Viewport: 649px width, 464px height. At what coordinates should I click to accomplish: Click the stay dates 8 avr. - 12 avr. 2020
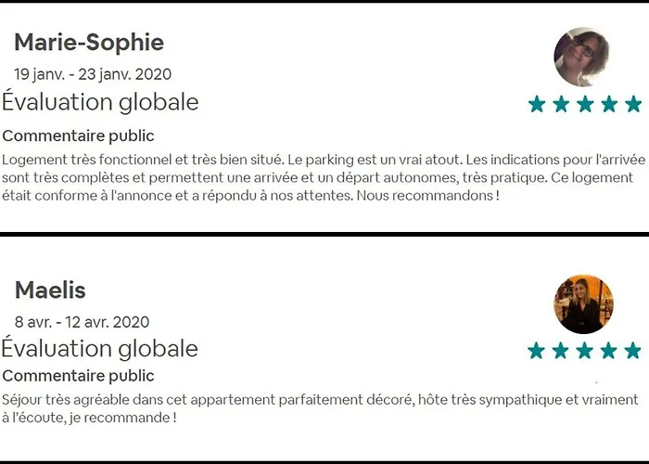coord(82,322)
